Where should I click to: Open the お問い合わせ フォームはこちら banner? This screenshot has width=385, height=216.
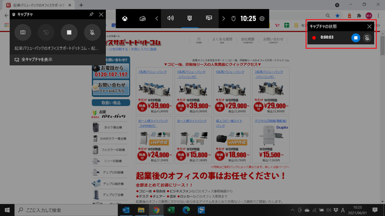(x=111, y=87)
